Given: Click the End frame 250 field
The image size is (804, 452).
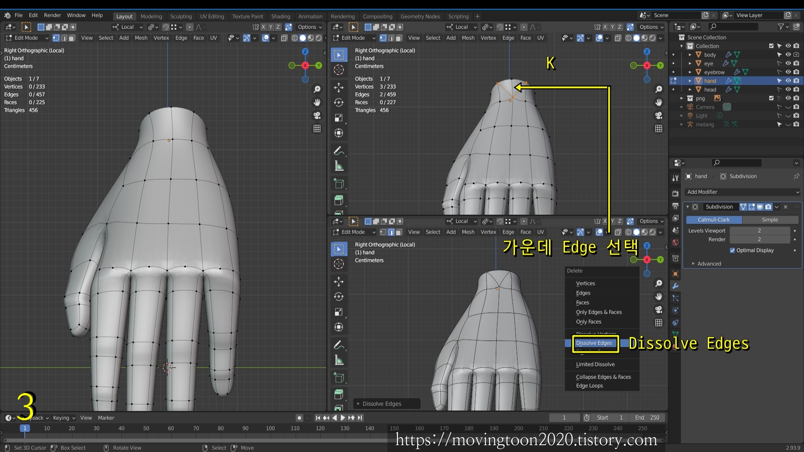Looking at the screenshot, I should tap(647, 418).
